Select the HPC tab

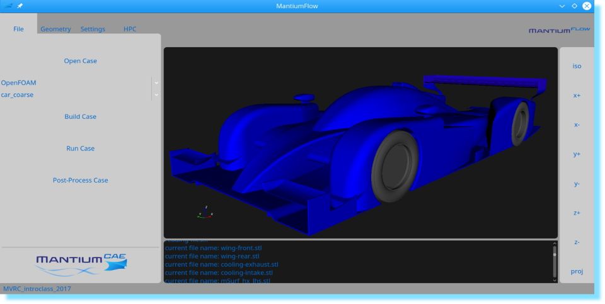(130, 29)
